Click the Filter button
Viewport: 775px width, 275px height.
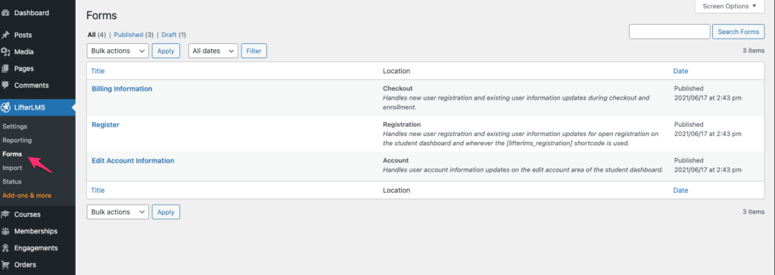[x=254, y=51]
